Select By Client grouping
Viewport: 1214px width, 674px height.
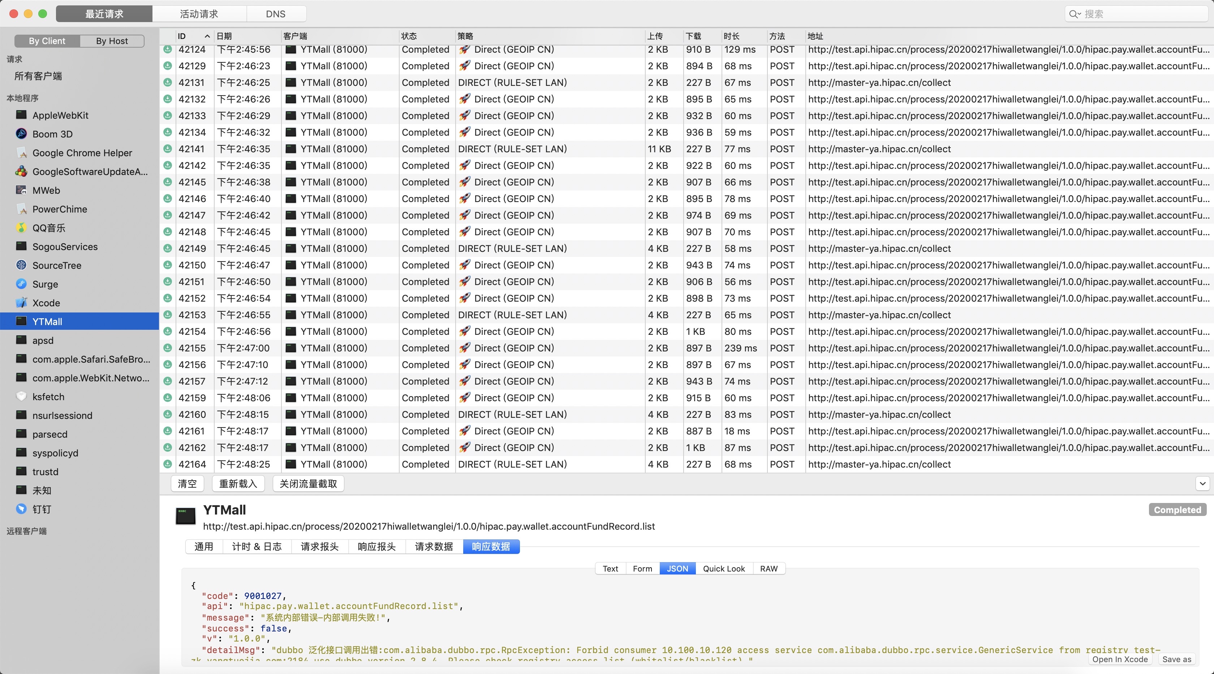(x=47, y=41)
